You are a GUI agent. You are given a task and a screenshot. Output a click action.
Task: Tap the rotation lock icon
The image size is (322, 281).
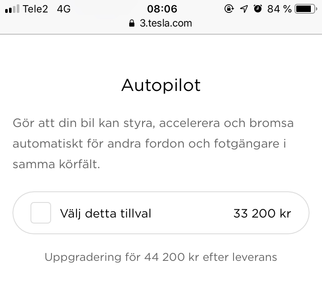pos(229,9)
